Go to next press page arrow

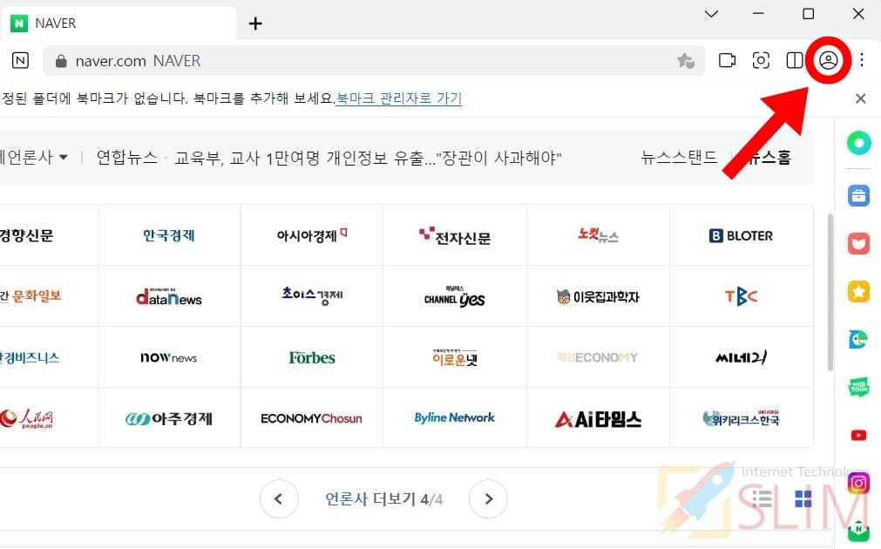pos(488,499)
